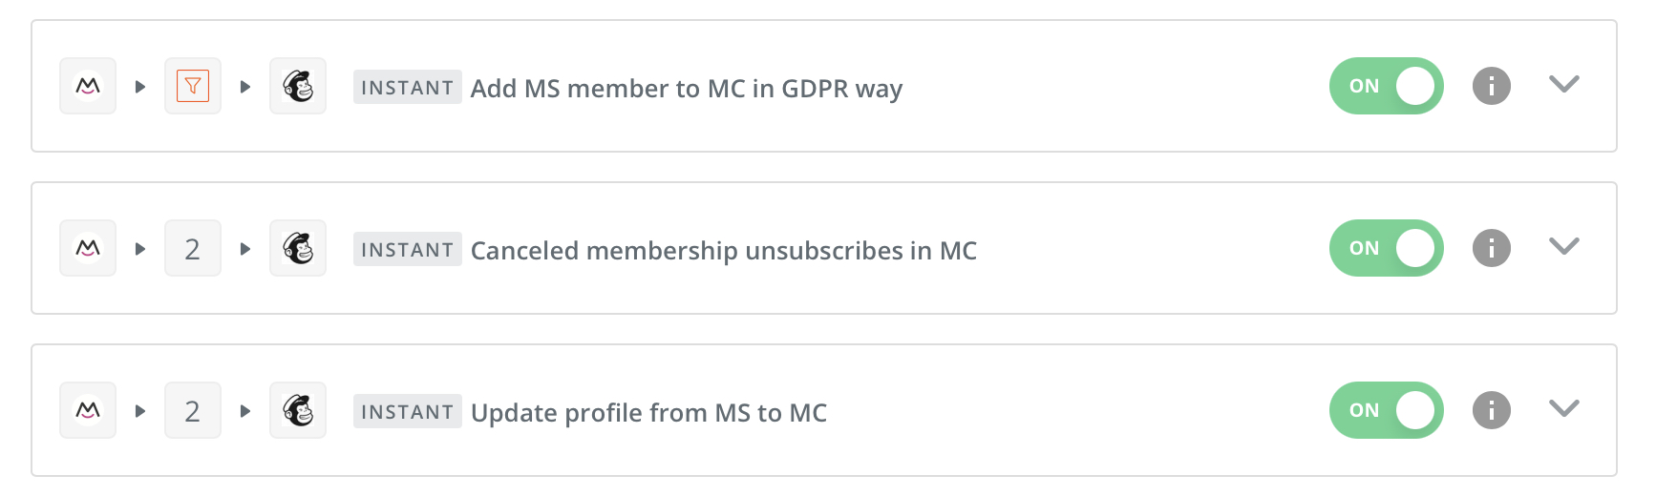1656x496 pixels.
Task: Open info icon for Canceled membership zap
Action: point(1491,248)
